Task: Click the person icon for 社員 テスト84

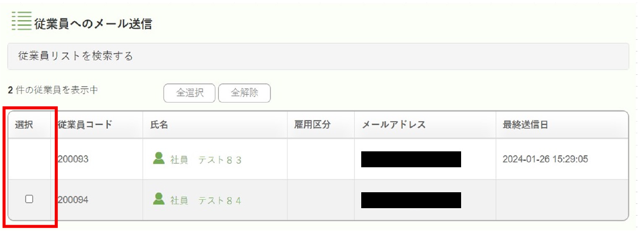Action: (158, 199)
